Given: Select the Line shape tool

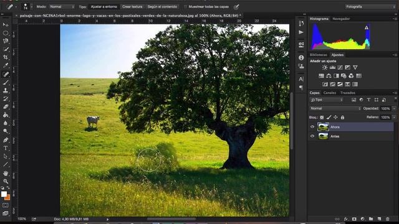Looking at the screenshot, I should pyautogui.click(x=6, y=164).
